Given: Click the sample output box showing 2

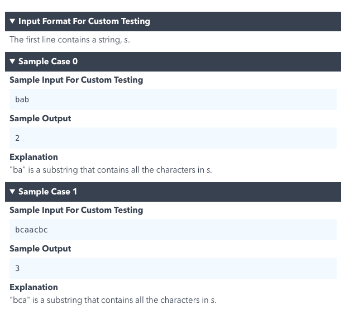Looking at the screenshot, I should point(173,138).
